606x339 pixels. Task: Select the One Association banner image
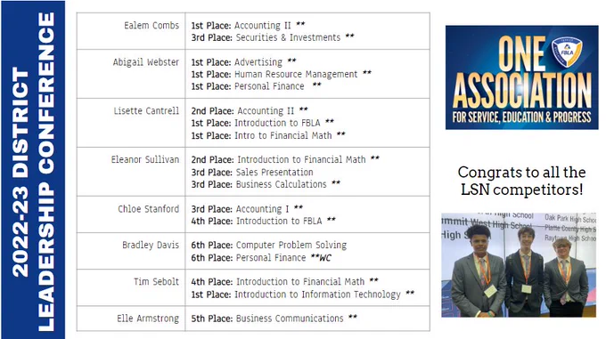coord(521,77)
